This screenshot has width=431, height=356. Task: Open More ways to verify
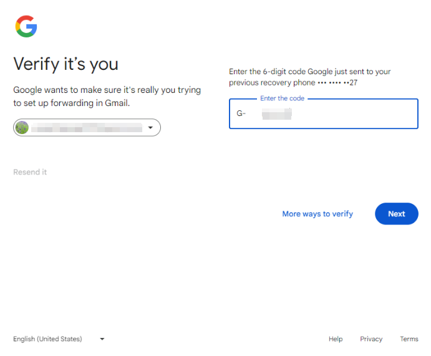317,214
